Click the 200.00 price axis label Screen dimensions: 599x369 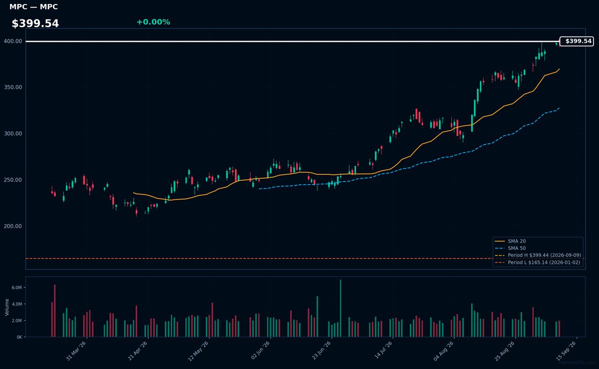click(13, 227)
